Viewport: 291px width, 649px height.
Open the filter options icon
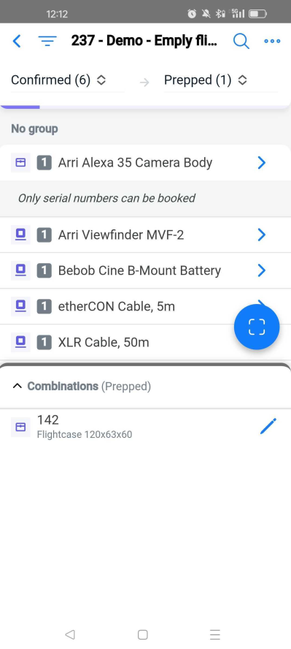[x=47, y=41]
